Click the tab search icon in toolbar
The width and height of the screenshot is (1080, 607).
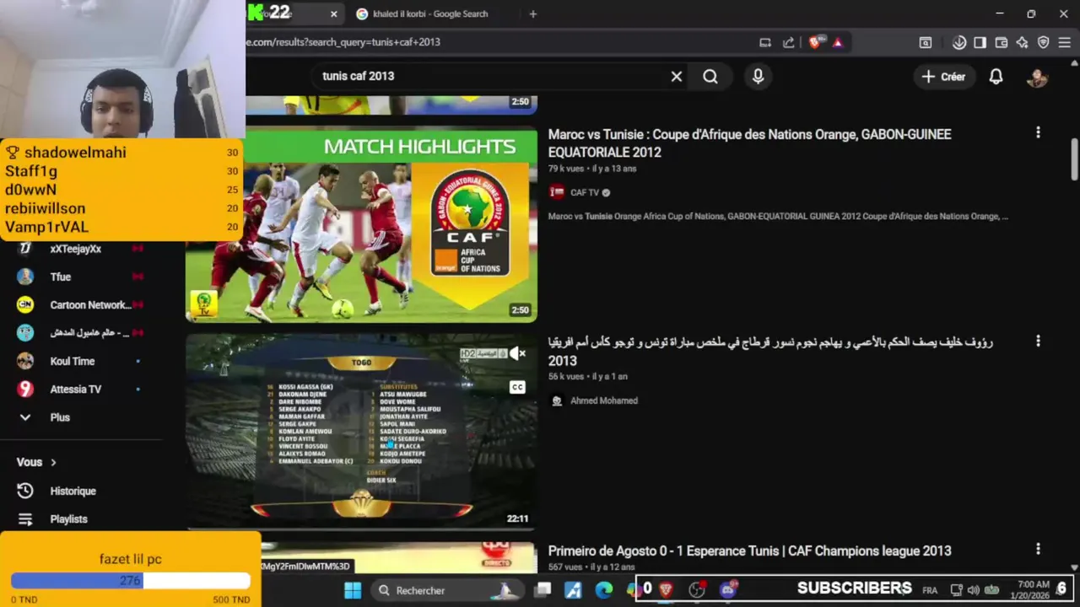point(926,42)
